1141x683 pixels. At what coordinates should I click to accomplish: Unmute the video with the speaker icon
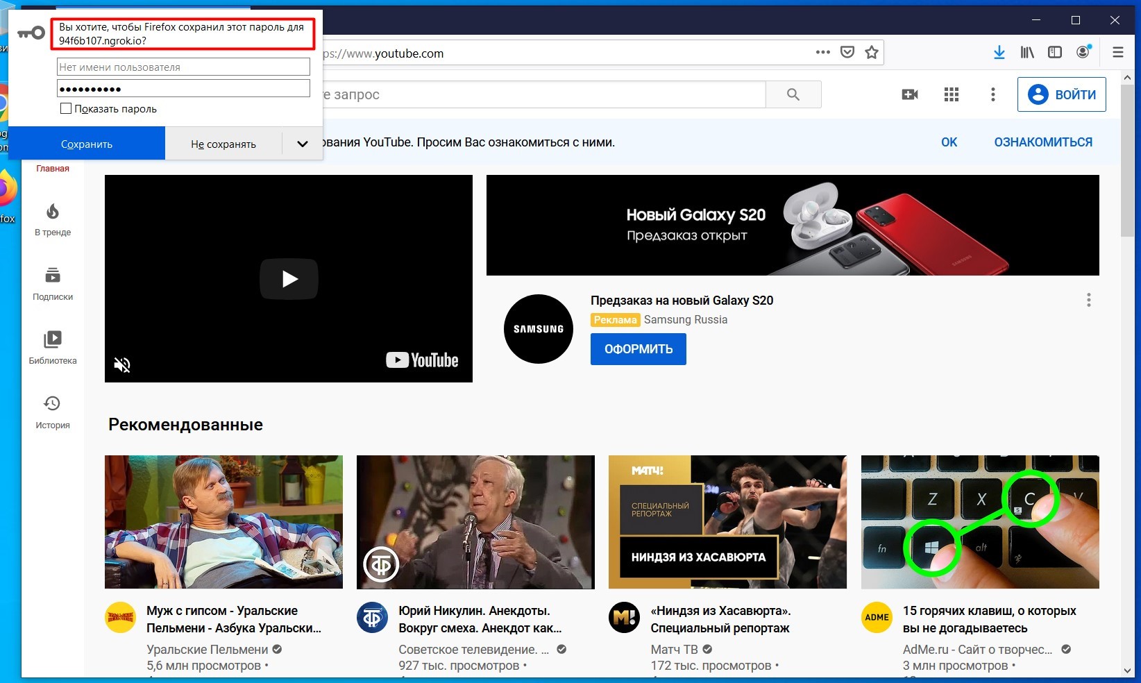point(122,364)
